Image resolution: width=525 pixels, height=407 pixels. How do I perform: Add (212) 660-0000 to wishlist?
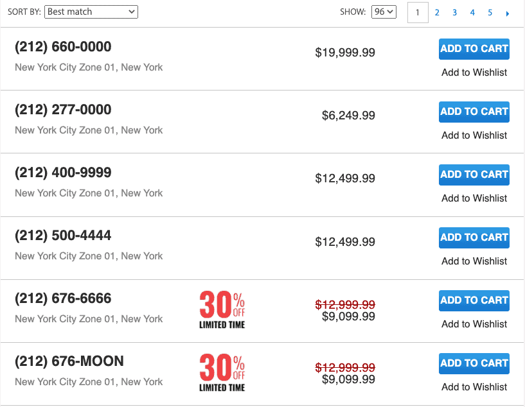tap(474, 73)
